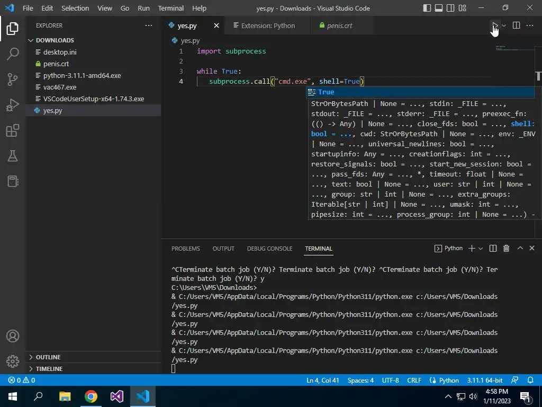Close the terminal panel
This screenshot has width=542, height=407.
pyautogui.click(x=532, y=248)
